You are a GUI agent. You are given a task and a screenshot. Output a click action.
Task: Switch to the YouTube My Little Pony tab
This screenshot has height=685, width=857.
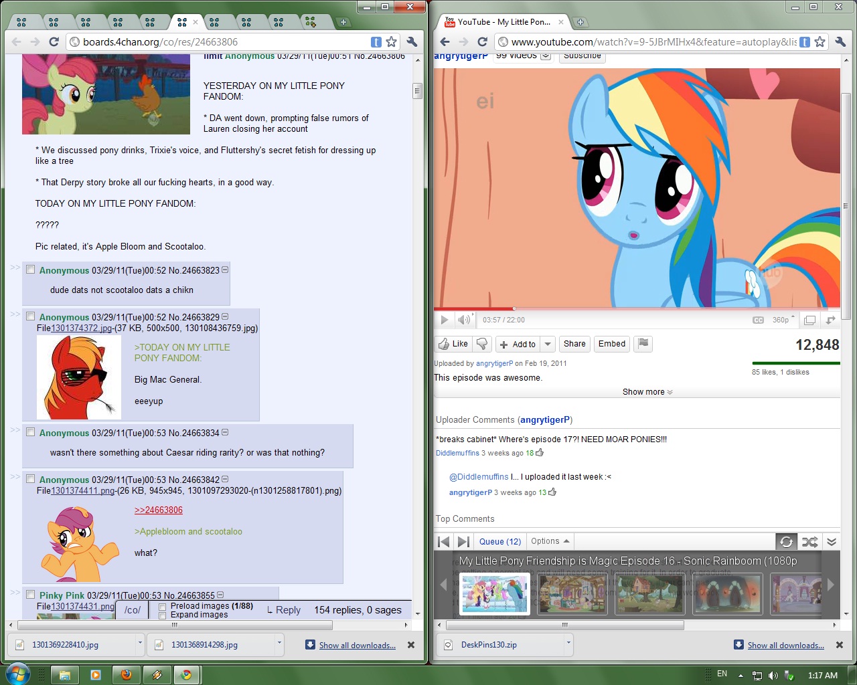pos(503,22)
